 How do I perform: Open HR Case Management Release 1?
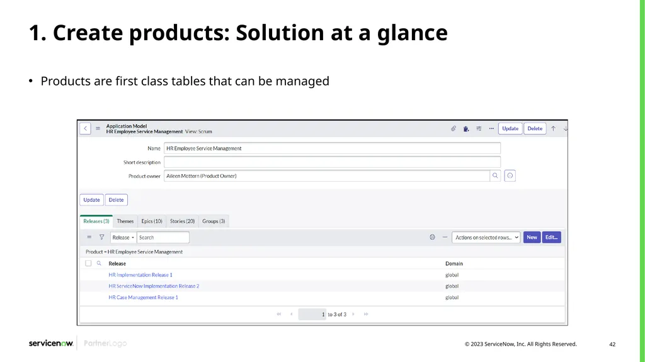[143, 297]
